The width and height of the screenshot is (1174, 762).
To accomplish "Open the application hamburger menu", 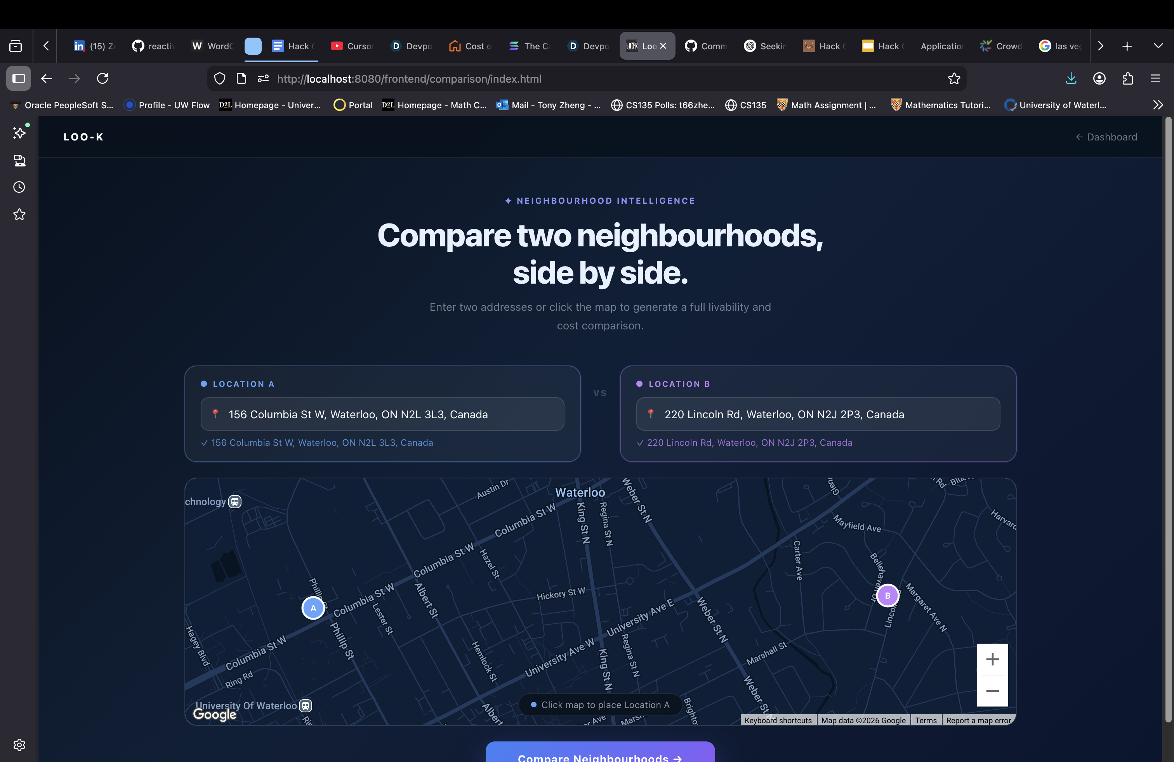I will (1155, 79).
